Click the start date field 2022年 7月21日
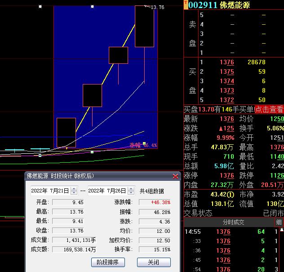 pyautogui.click(x=50, y=191)
